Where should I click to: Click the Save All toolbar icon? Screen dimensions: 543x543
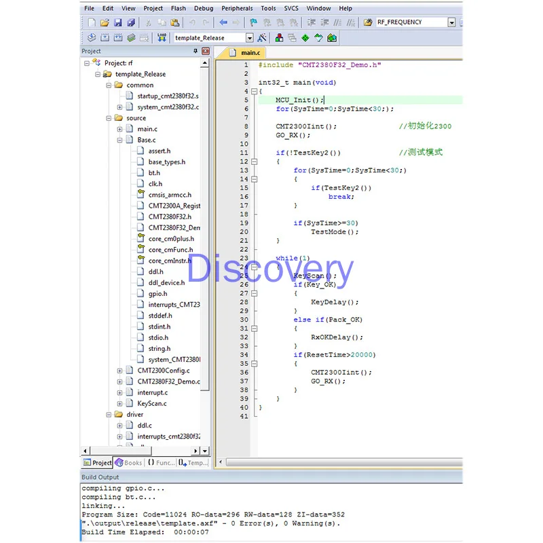click(x=131, y=22)
